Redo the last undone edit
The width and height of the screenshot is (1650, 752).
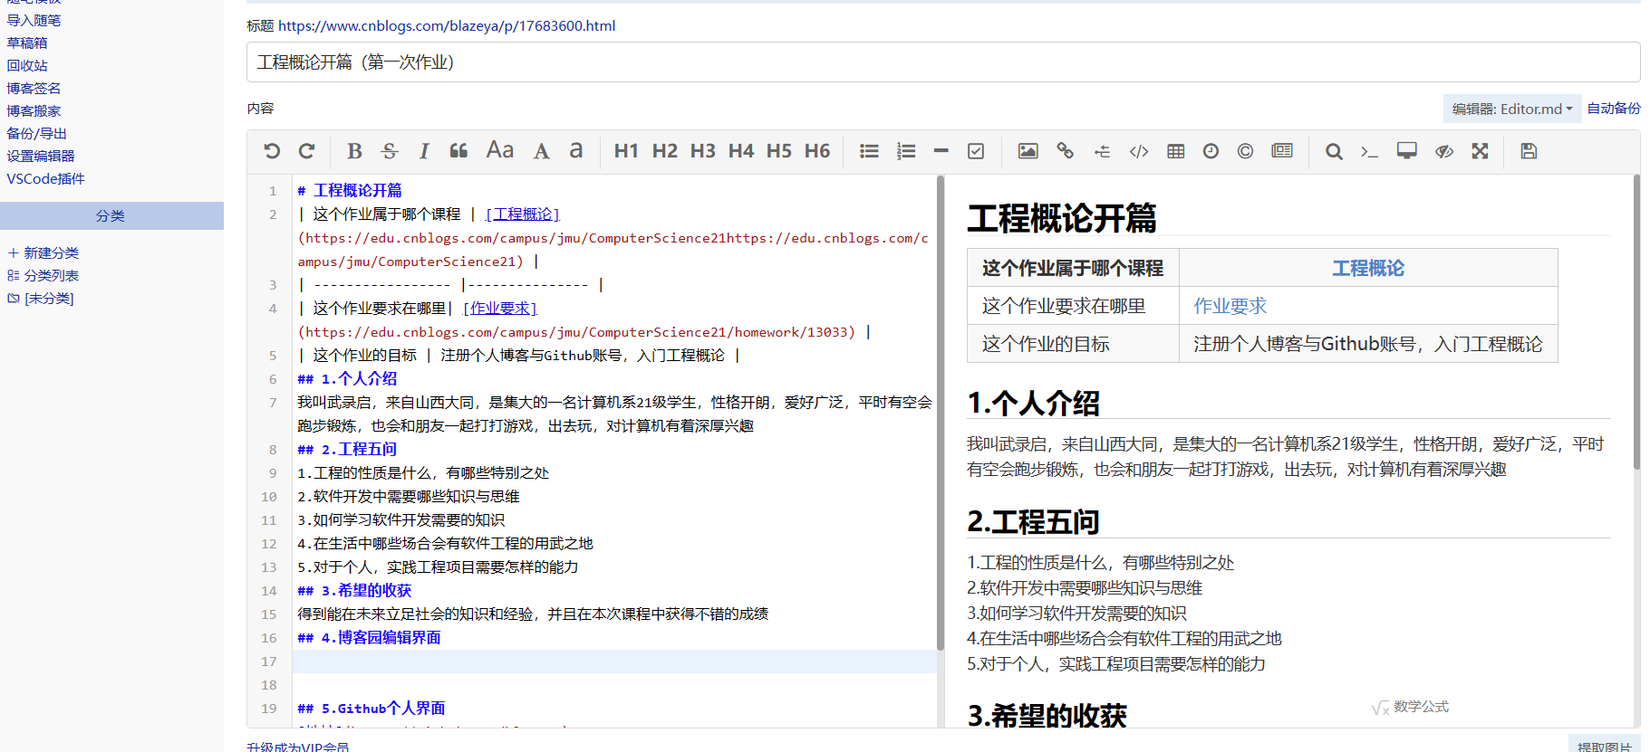coord(307,151)
